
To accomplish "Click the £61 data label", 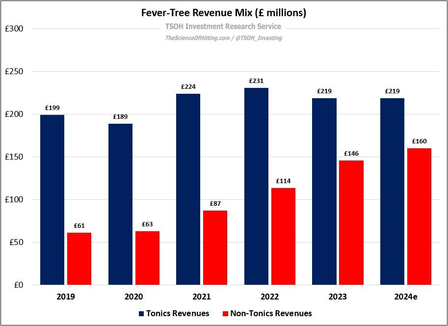I will tap(79, 226).
